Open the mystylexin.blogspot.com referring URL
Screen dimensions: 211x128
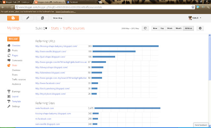50,94
